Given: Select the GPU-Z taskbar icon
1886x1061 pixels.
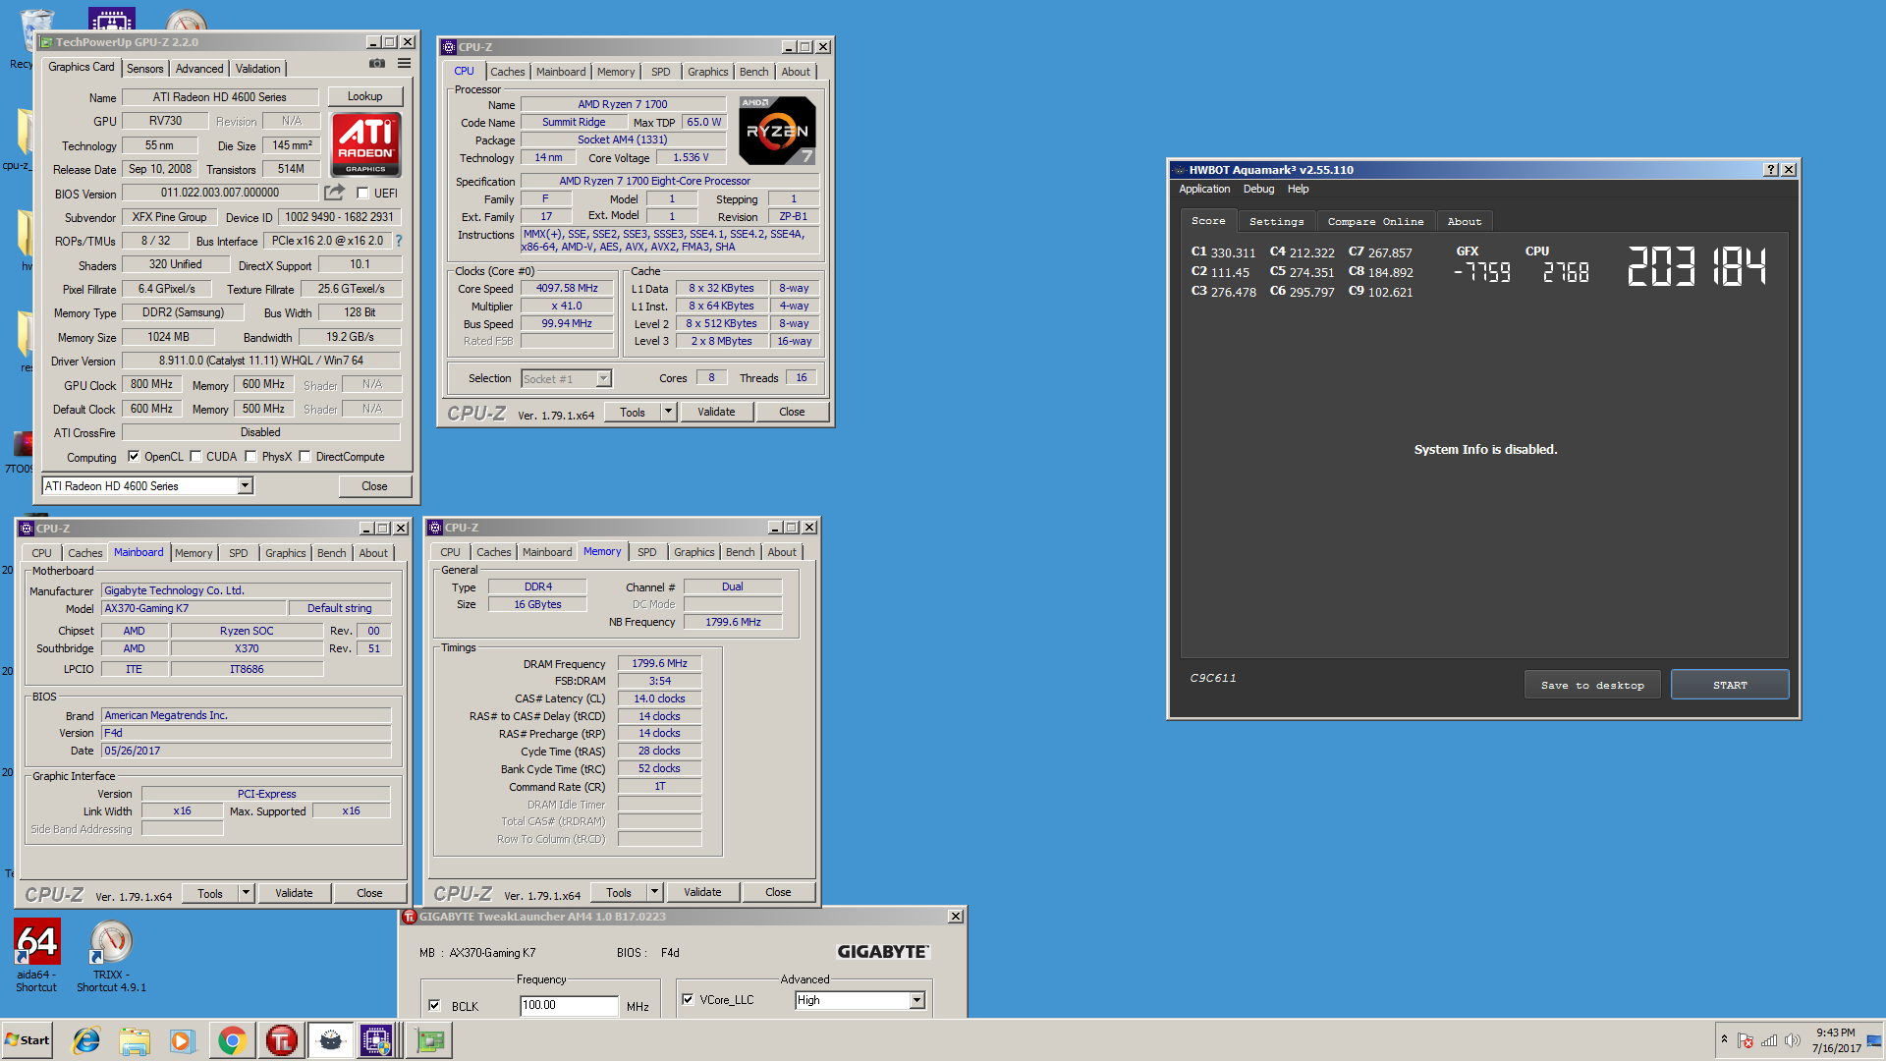Looking at the screenshot, I should pos(429,1040).
